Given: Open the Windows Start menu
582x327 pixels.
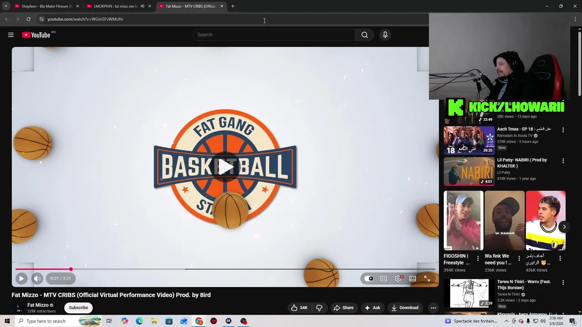Looking at the screenshot, I should (x=7, y=321).
